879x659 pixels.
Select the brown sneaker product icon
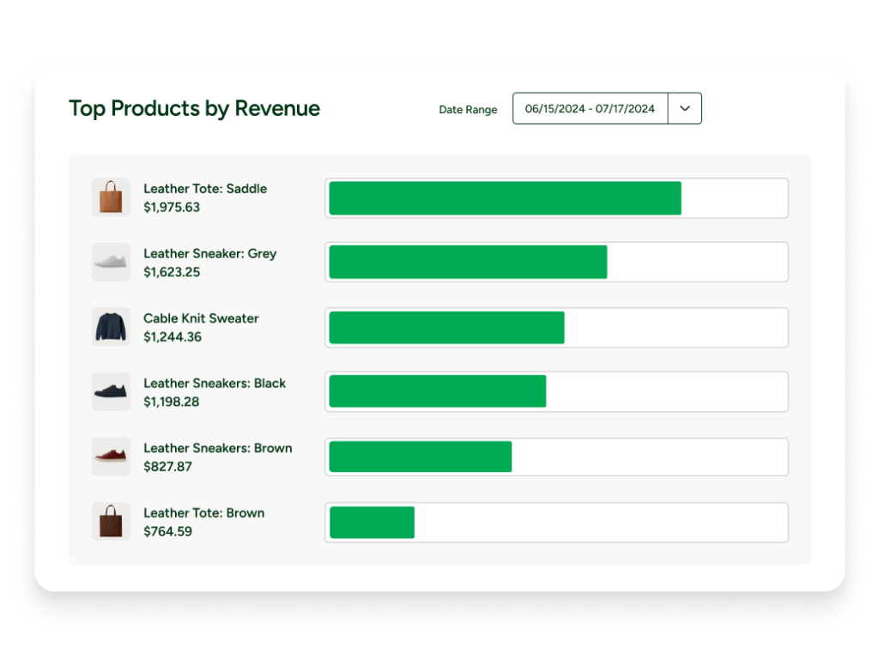pos(111,456)
